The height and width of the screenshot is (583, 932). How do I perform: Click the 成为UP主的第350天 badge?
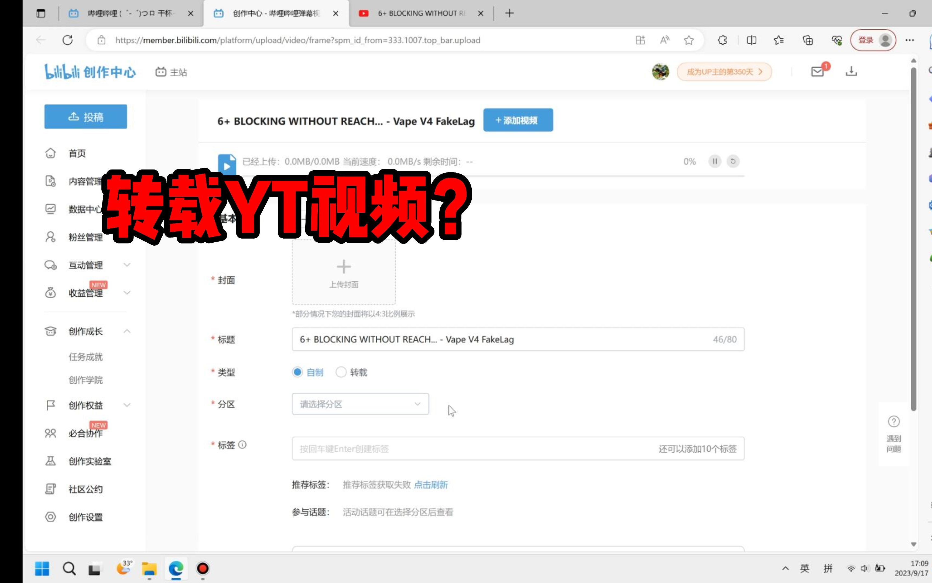tap(724, 72)
